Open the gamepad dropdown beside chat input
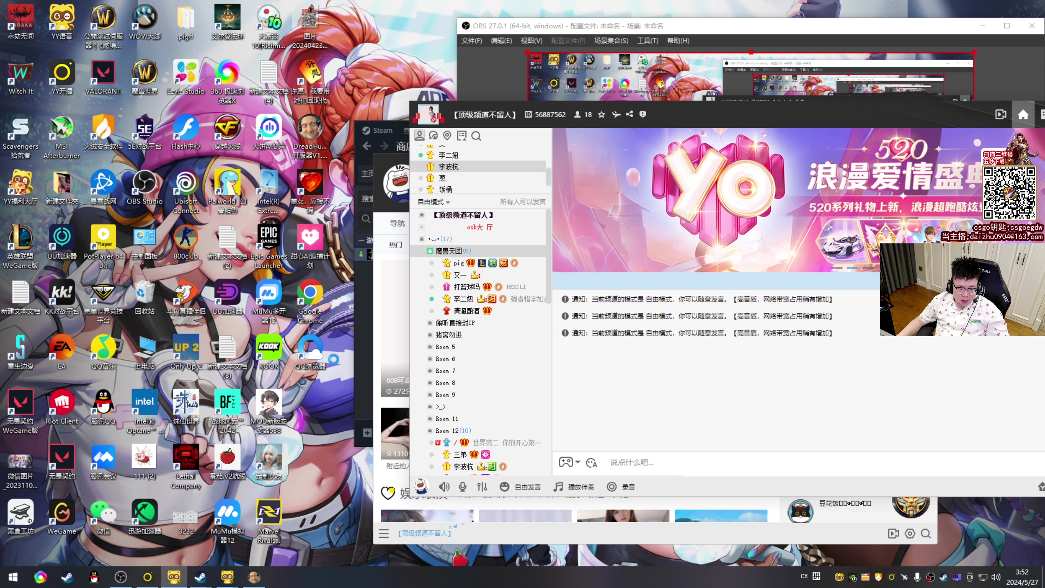Image resolution: width=1045 pixels, height=588 pixels. tap(569, 462)
